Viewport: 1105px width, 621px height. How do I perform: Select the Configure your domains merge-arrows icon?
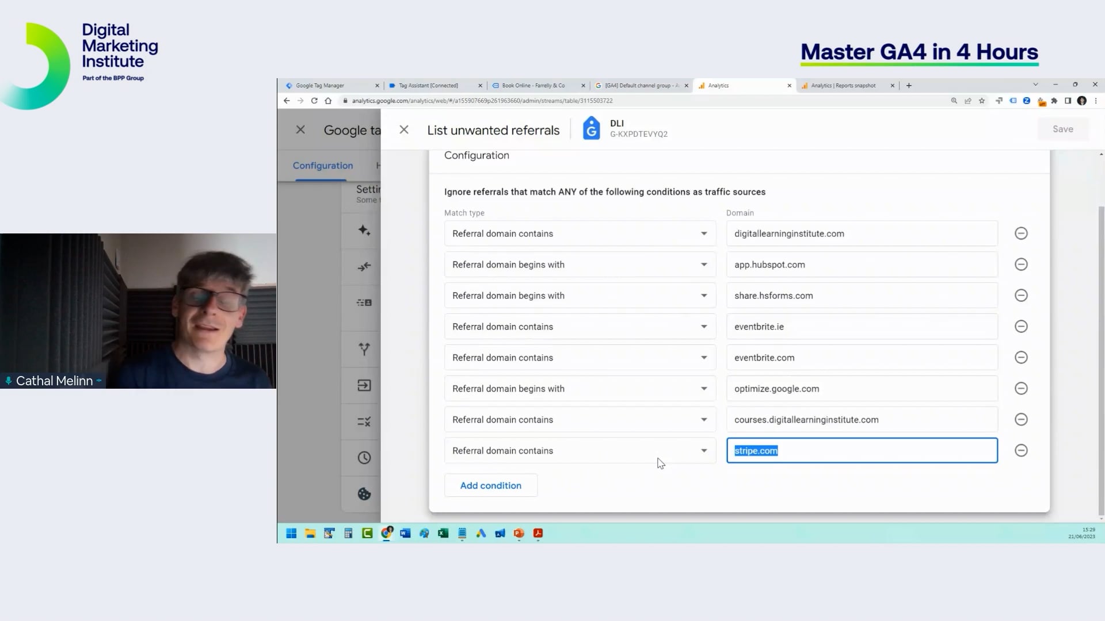click(364, 266)
